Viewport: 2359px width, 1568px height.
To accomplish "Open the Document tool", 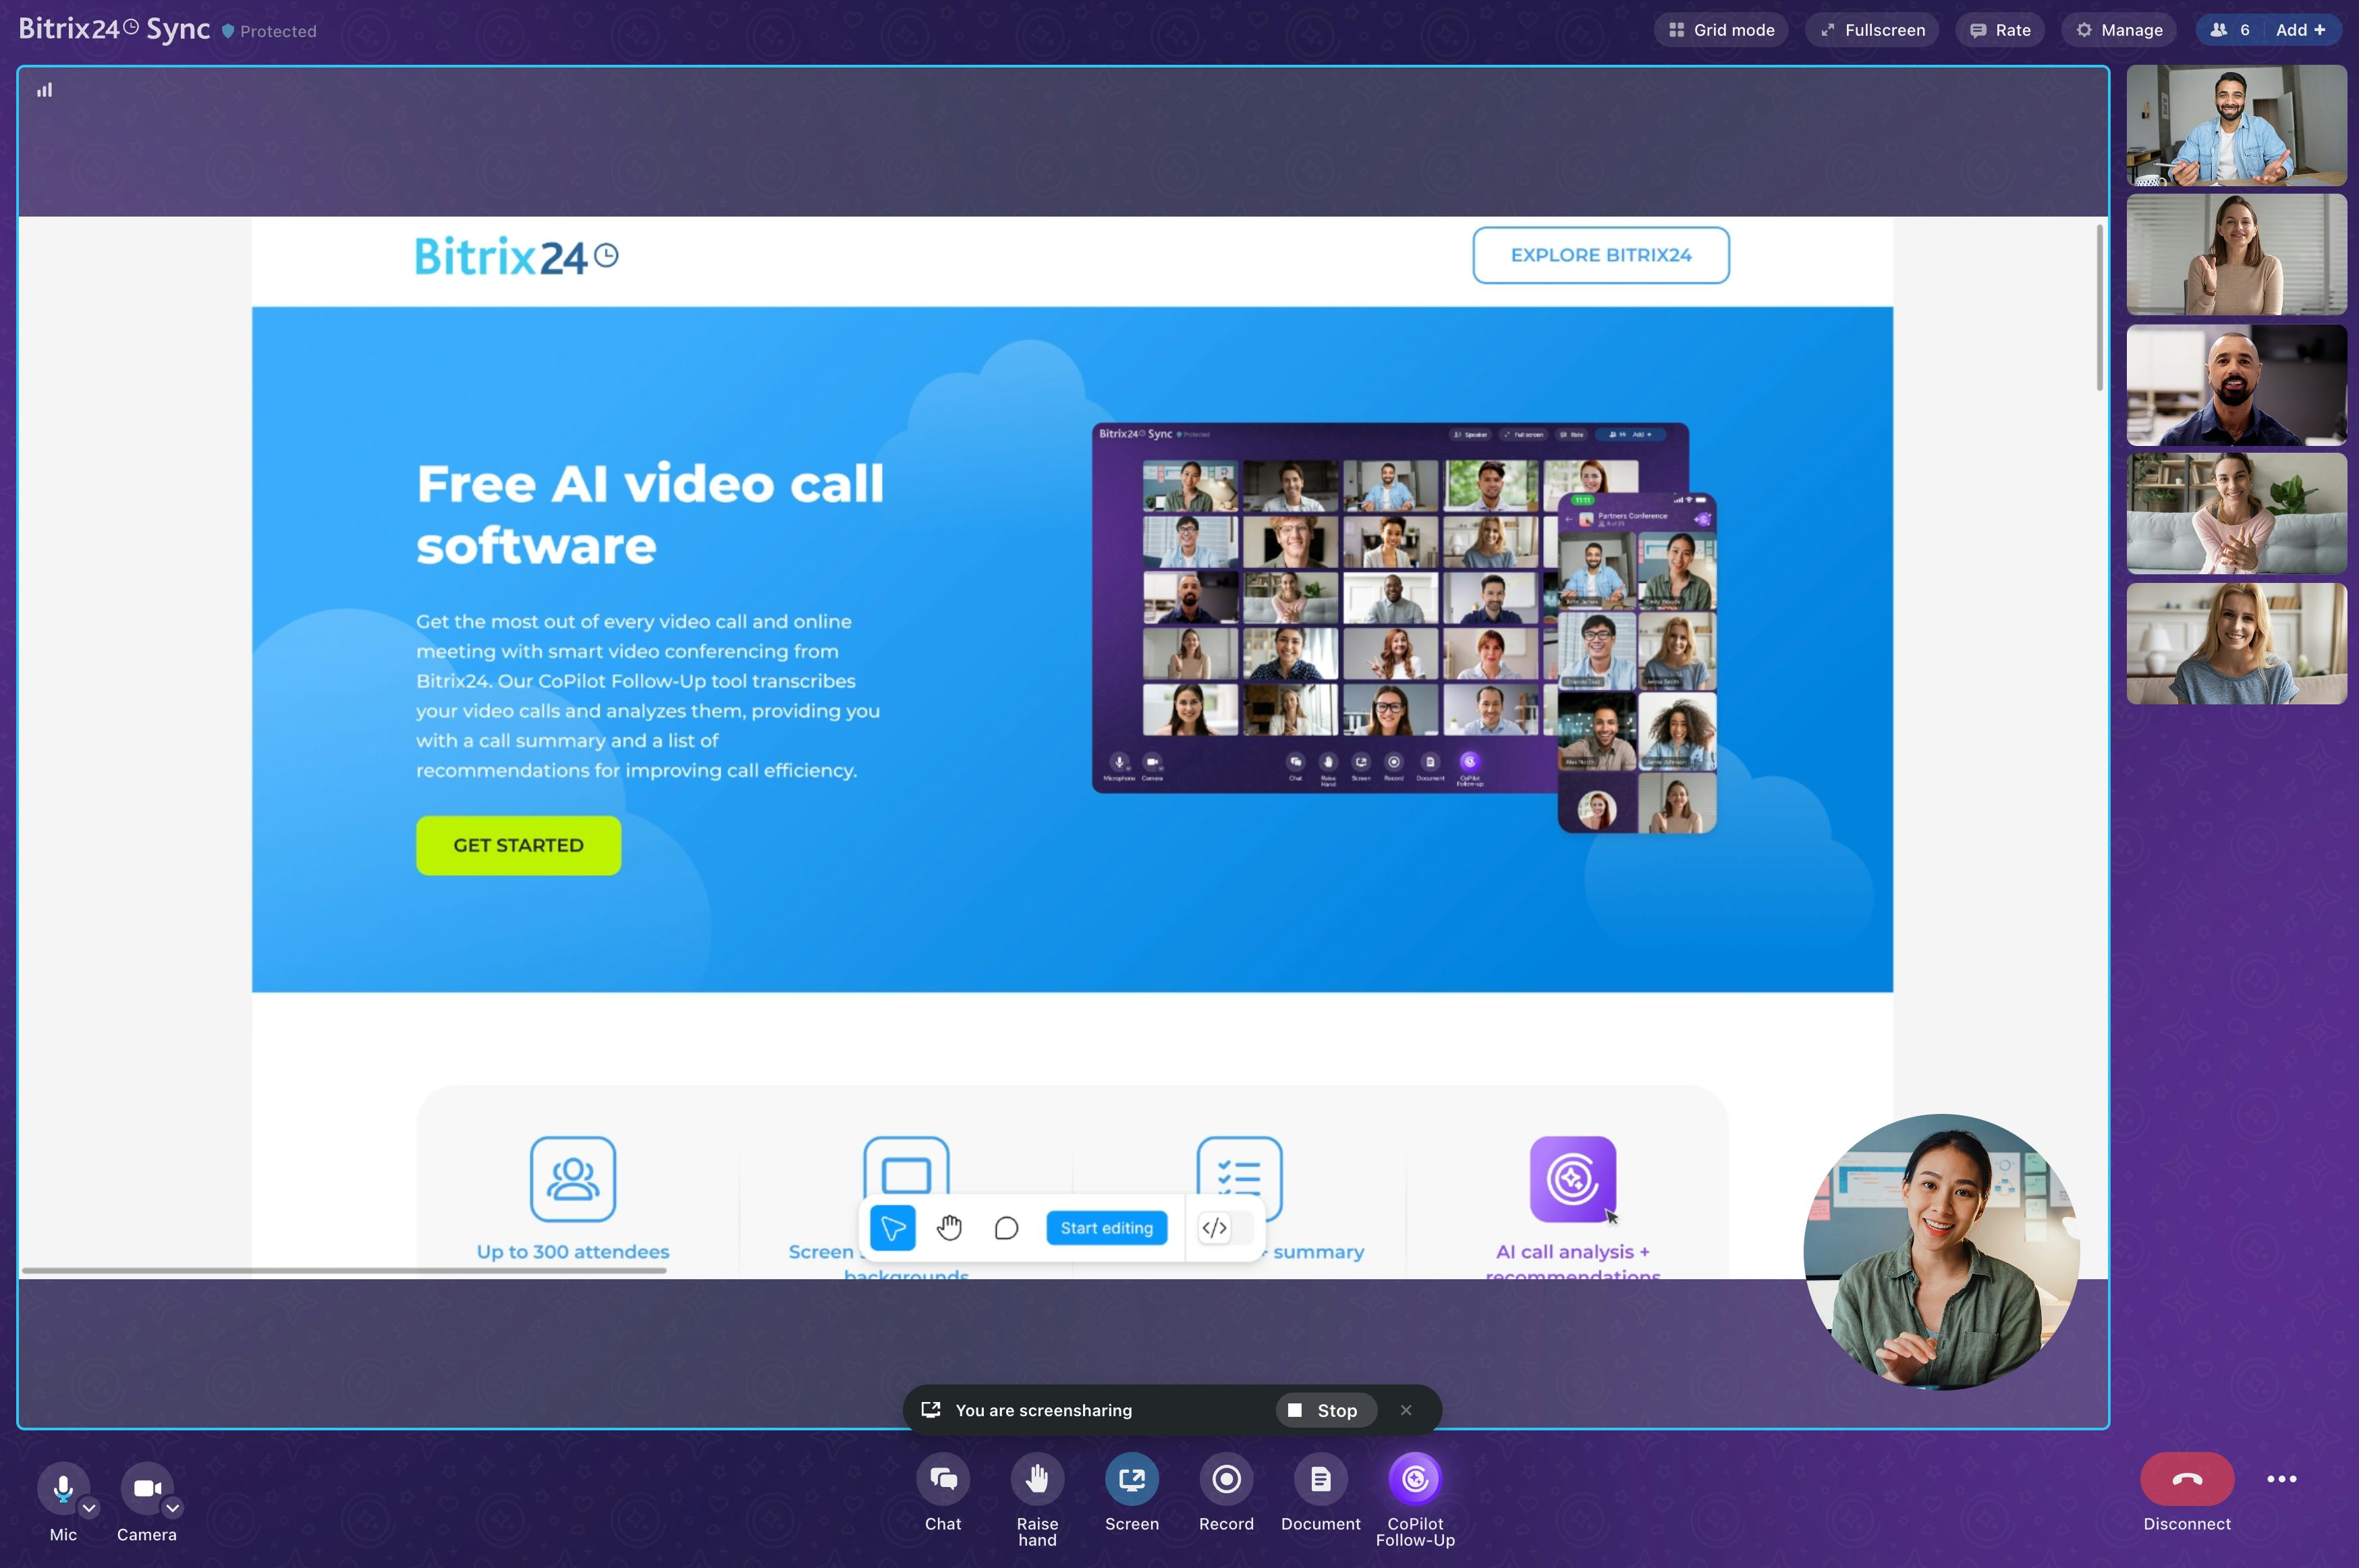I will tap(1319, 1478).
